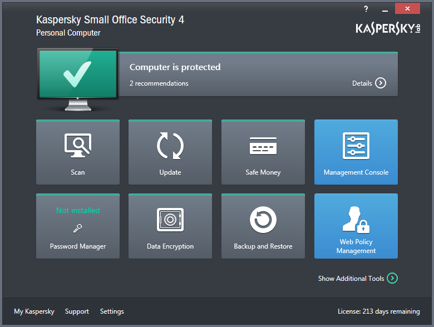Open the Scan tile icon
The image size is (434, 327).
point(78,146)
